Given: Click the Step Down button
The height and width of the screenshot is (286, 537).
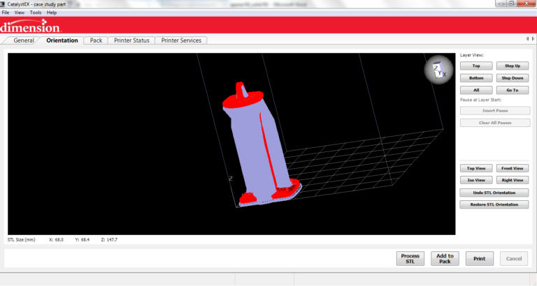Looking at the screenshot, I should (513, 78).
